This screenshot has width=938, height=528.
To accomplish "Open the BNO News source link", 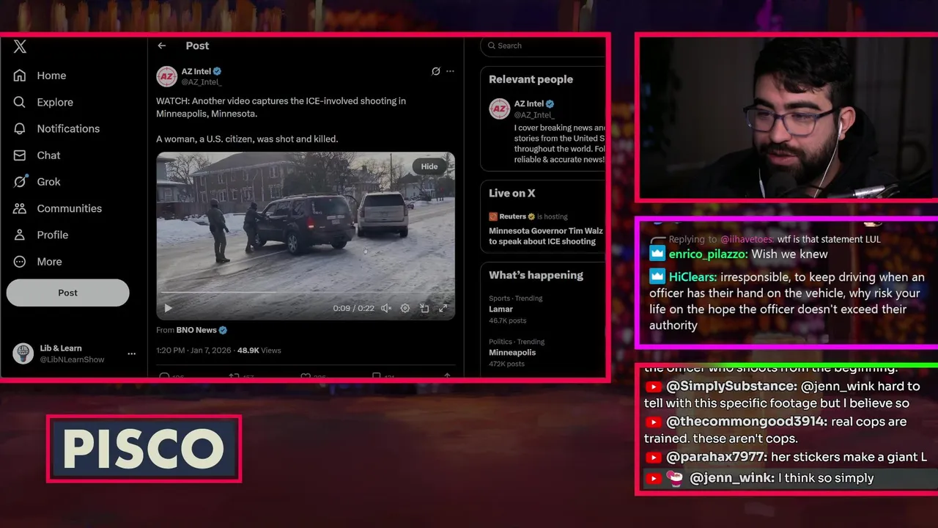I will point(196,330).
